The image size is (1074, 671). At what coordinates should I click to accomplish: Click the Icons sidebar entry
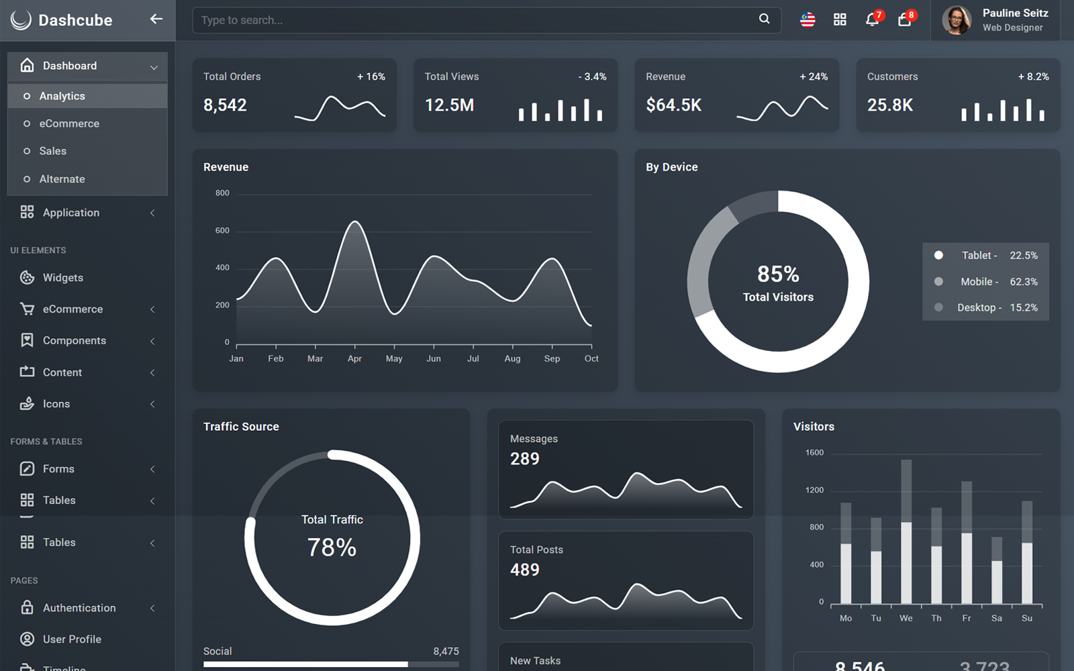click(56, 403)
